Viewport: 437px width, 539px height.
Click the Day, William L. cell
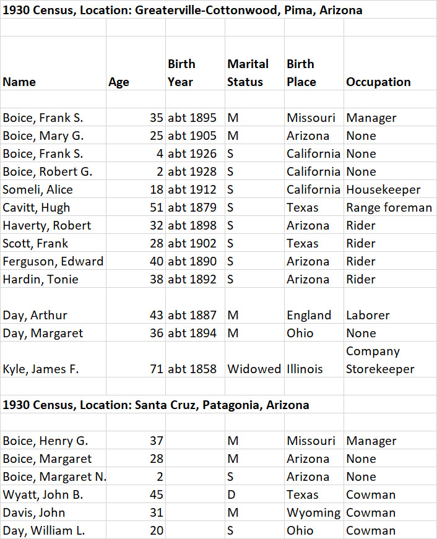(x=43, y=531)
